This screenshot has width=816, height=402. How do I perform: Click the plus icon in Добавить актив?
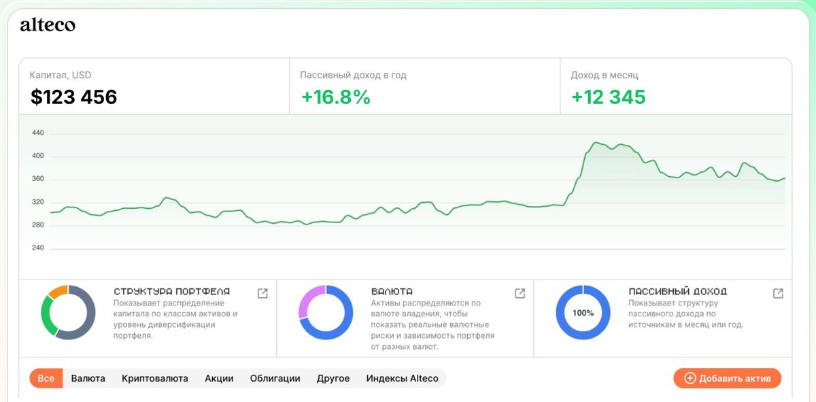point(690,378)
